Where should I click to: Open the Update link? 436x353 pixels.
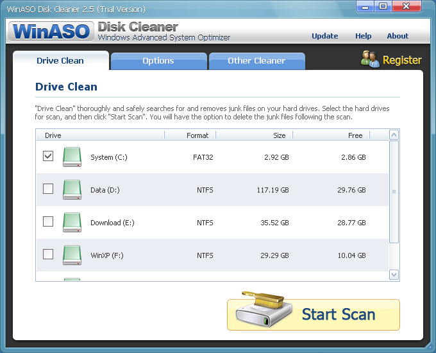click(x=325, y=36)
